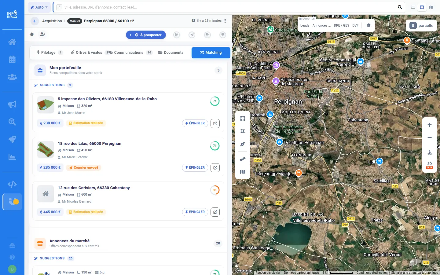Open the Auto search mode dropdown
The image size is (440, 275).
[x=39, y=7]
